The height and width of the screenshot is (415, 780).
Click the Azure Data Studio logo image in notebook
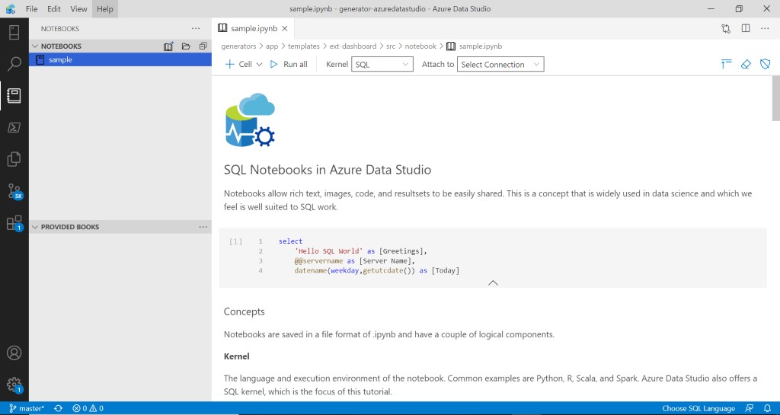tap(250, 120)
